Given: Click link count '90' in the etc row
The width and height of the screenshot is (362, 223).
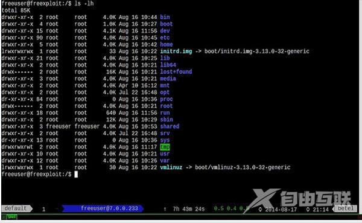Looking at the screenshot, I should [39, 37].
